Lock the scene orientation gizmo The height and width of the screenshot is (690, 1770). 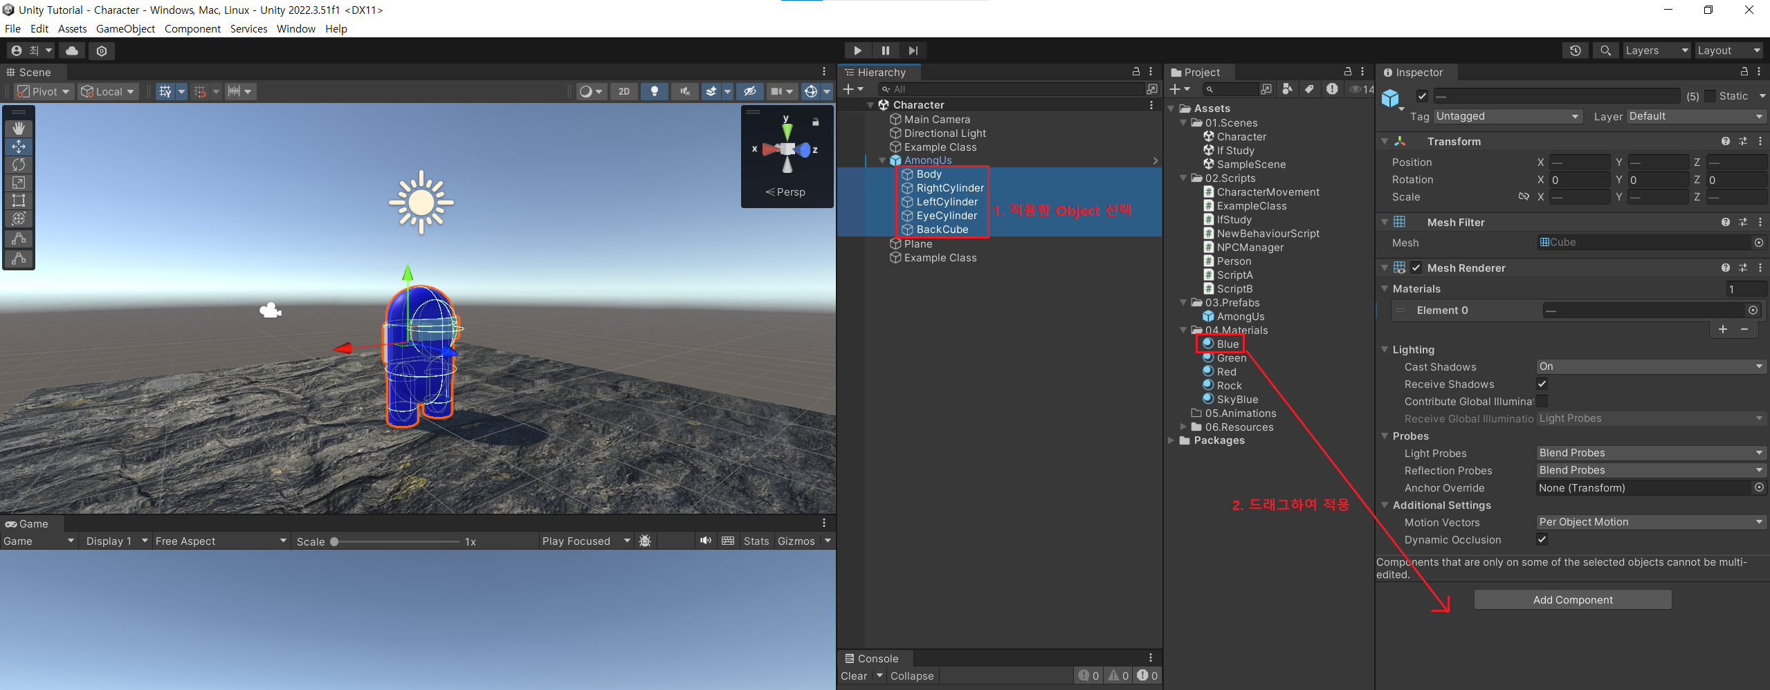click(816, 122)
